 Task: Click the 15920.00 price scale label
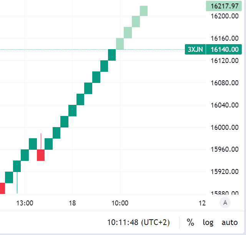[x=225, y=172]
